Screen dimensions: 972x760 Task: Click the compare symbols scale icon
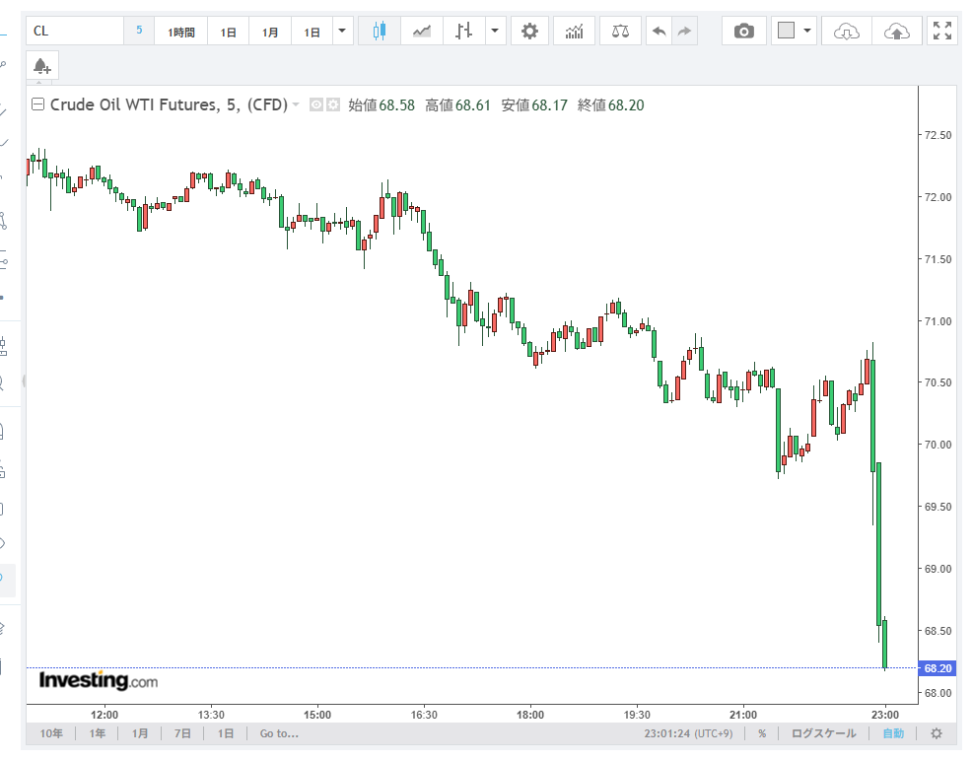(x=620, y=32)
